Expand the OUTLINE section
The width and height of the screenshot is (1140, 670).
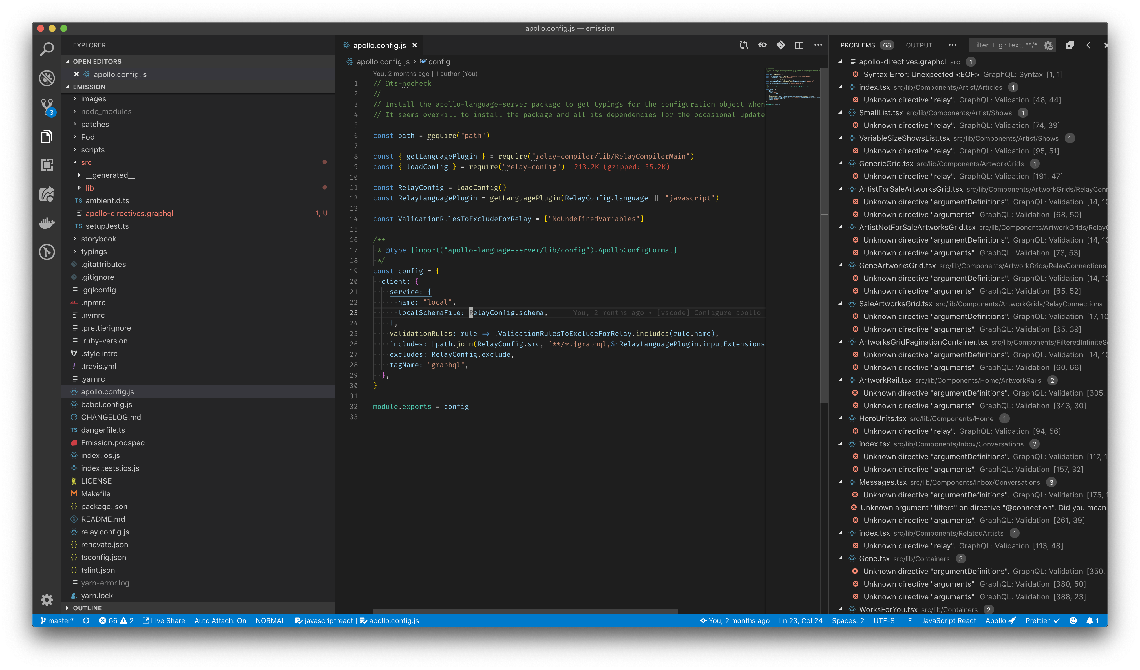87,608
